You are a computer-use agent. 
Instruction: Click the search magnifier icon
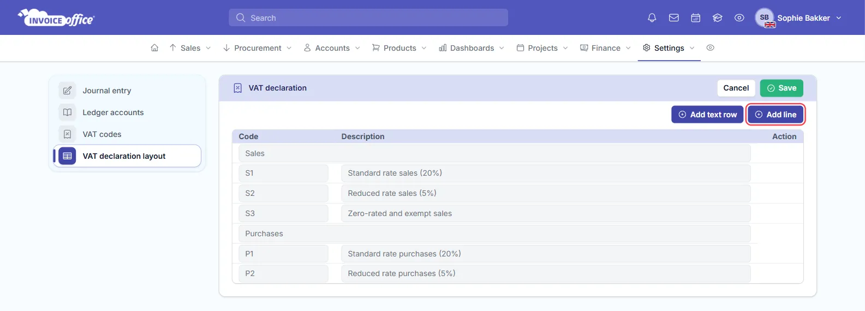pos(241,18)
